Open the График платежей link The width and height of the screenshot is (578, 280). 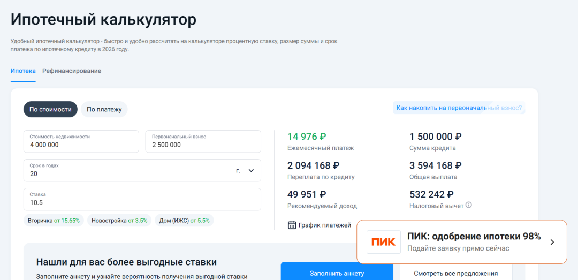click(325, 225)
